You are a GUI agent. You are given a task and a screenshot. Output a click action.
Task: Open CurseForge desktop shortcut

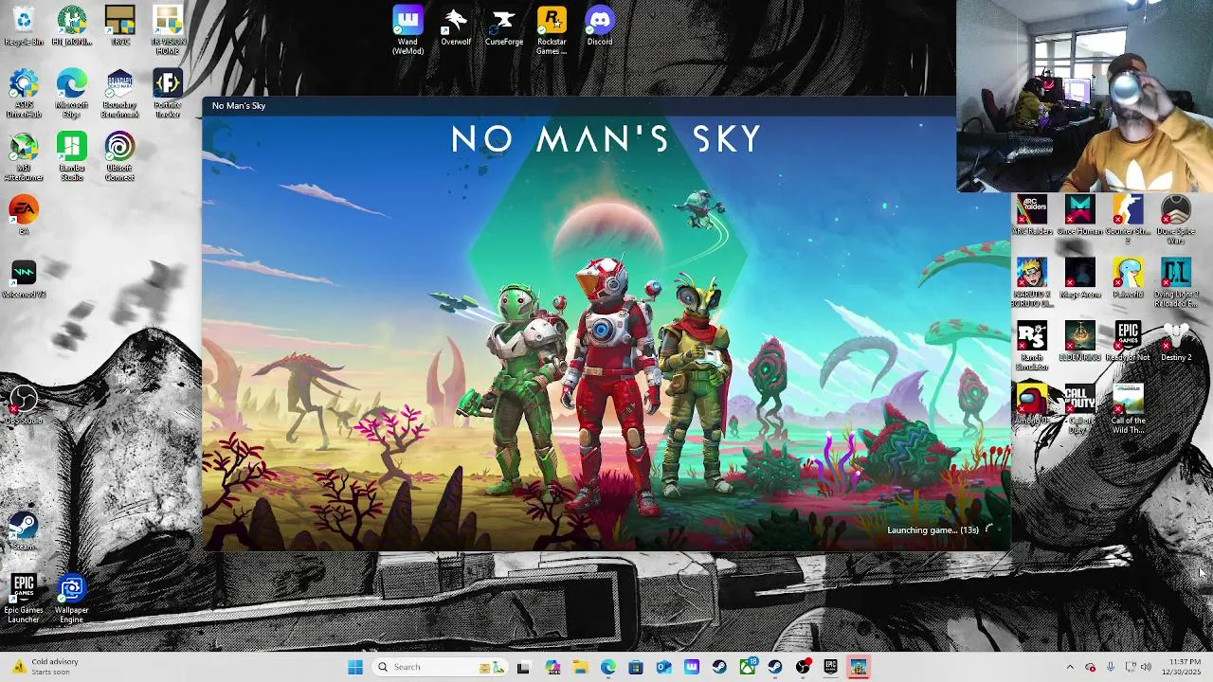coord(504,27)
